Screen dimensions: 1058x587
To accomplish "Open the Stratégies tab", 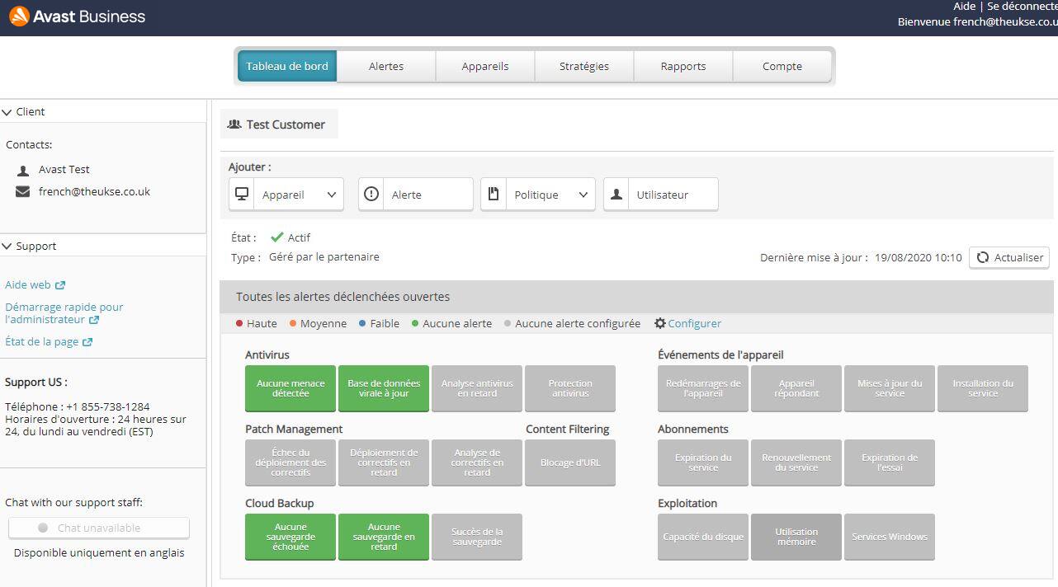I will click(x=584, y=67).
